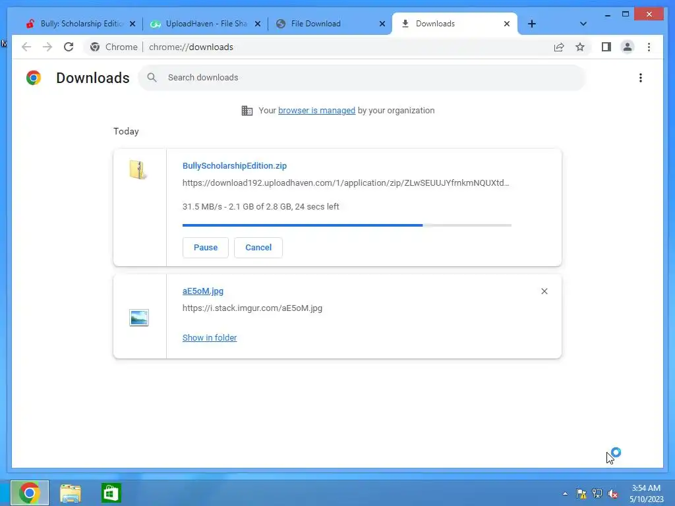
Task: Open Chrome from the taskbar
Action: [x=29, y=493]
